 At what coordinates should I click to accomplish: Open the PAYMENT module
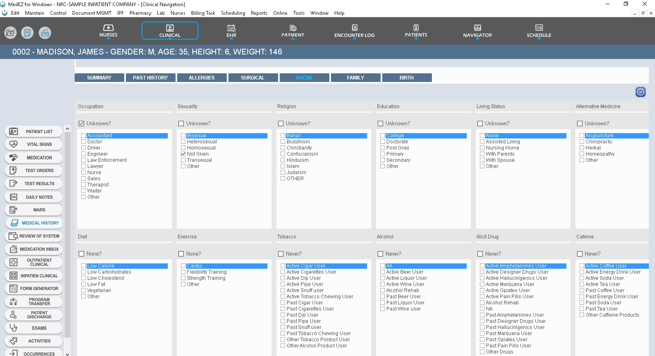[x=293, y=31]
